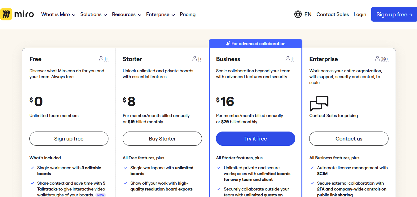The height and width of the screenshot is (197, 417).
Task: Click the Login link
Action: pos(360,15)
